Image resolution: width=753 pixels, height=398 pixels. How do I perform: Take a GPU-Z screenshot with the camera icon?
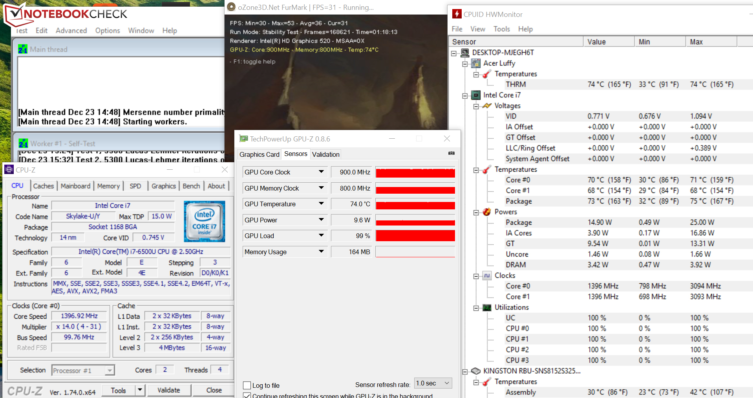451,153
